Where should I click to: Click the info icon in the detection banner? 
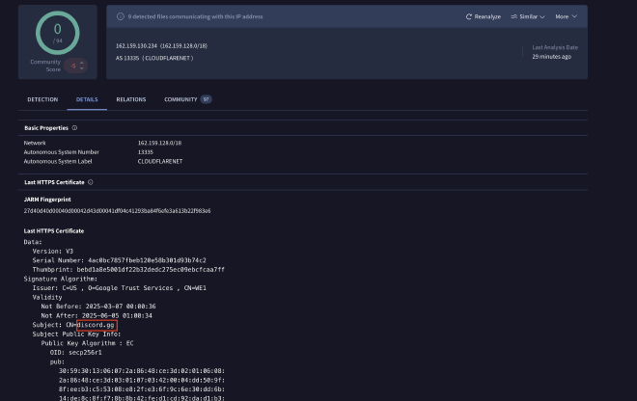point(121,16)
